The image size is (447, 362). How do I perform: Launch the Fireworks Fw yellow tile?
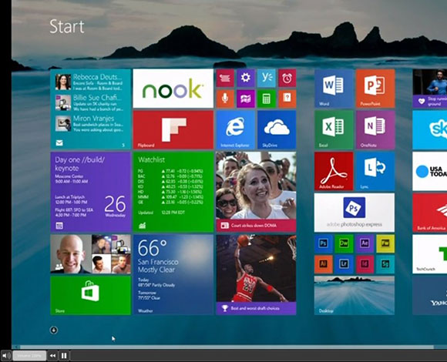385,243
